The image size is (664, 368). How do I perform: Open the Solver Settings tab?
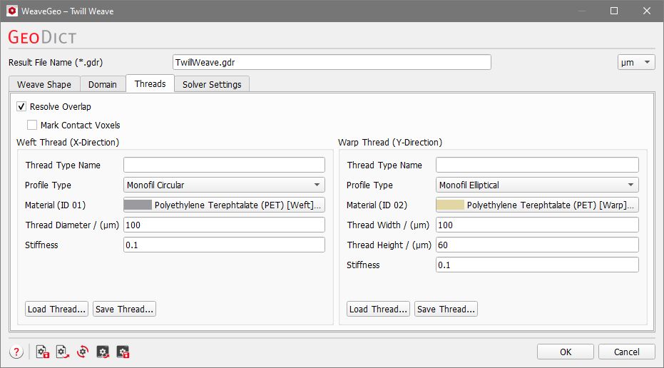pos(212,84)
